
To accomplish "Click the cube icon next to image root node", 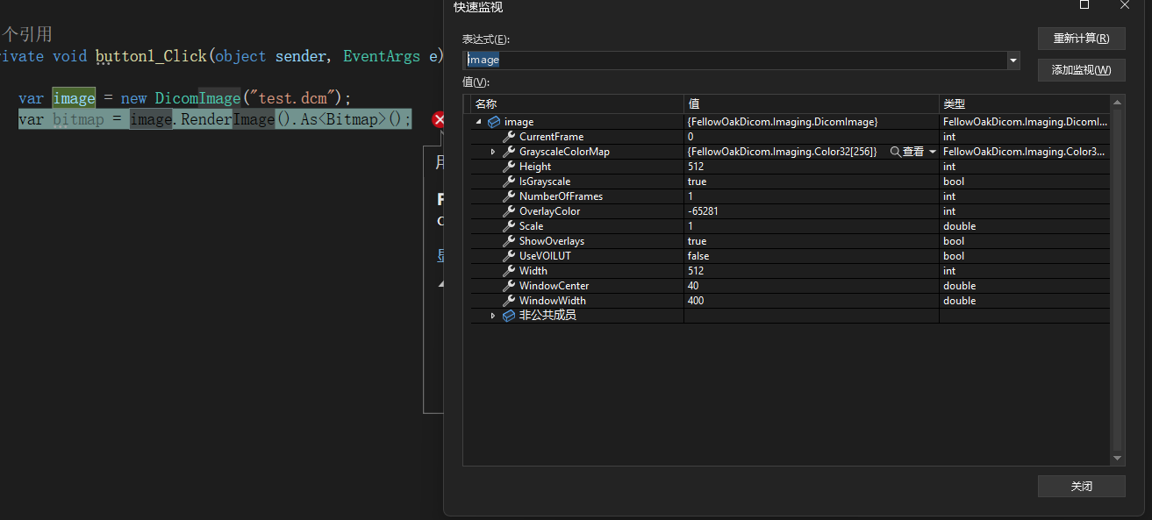I will tap(494, 121).
